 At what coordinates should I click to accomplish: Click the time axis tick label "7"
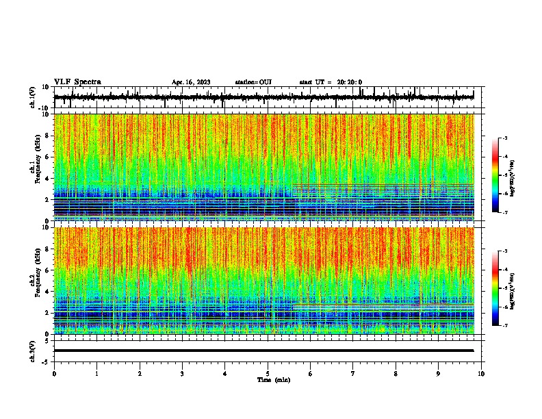point(353,374)
